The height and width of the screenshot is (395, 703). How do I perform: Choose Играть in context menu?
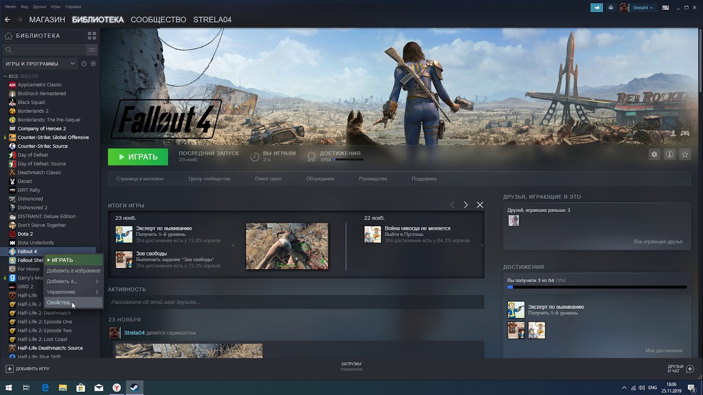(73, 260)
